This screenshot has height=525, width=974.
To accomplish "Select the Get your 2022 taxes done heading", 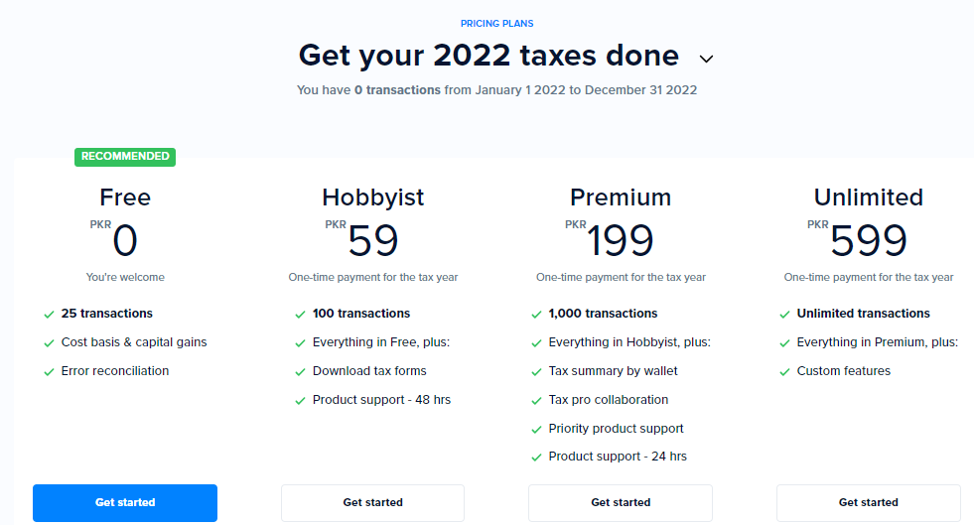I will [488, 56].
